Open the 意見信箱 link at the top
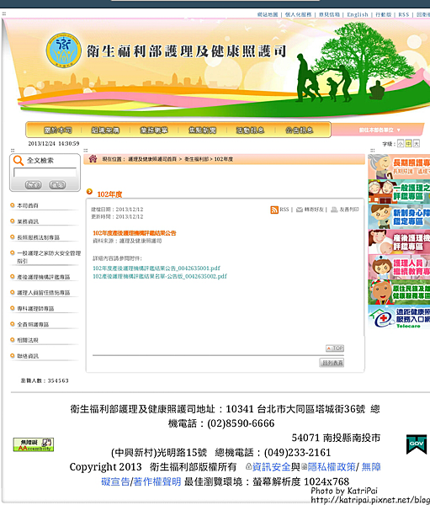Screen dimensions: 430x505 [x=330, y=14]
